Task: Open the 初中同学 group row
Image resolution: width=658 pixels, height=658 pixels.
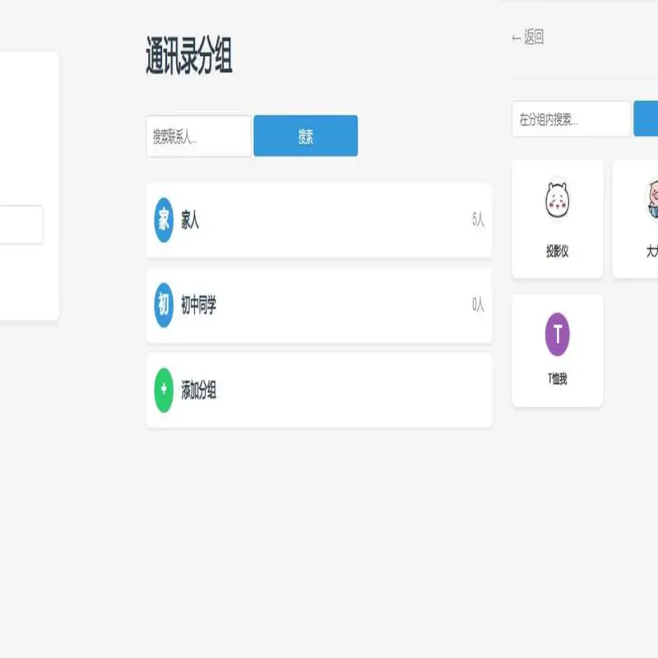Action: [319, 305]
